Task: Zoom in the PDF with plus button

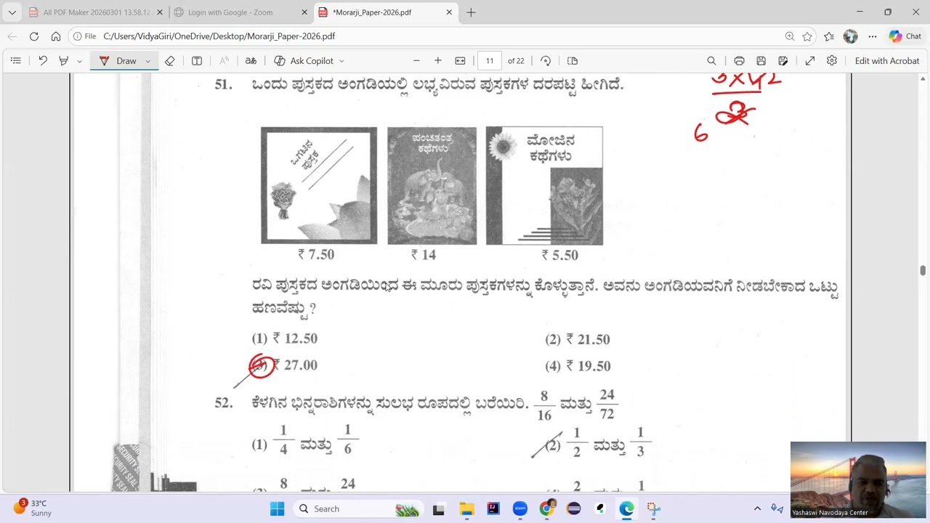Action: 437,61
